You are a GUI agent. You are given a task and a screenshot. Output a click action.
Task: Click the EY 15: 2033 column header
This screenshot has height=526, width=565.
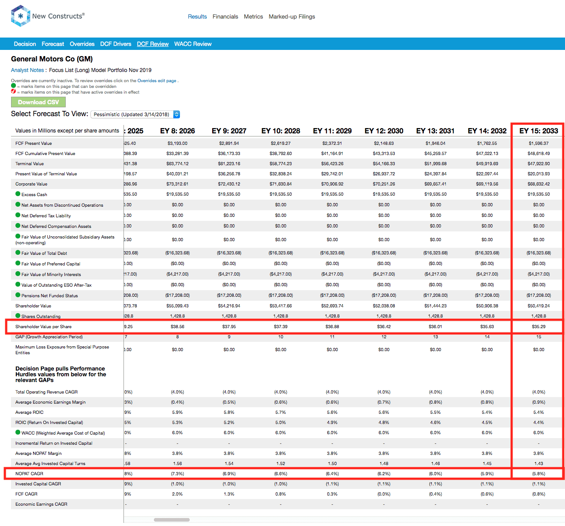[539, 131]
